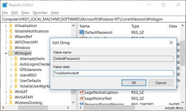
Task: Click tree pane horizontal scroll right arrow
Action: (x=68, y=108)
